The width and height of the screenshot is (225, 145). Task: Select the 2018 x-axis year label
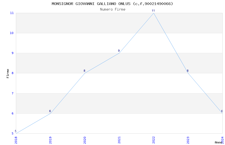pos(16,140)
